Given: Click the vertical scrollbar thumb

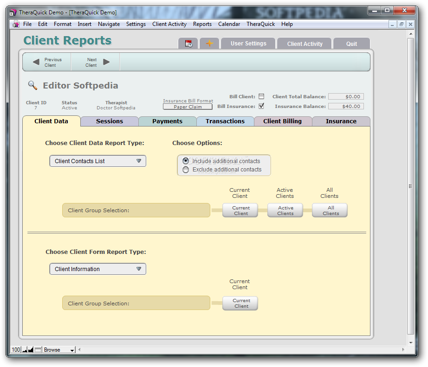Looking at the screenshot, I should click(410, 186).
